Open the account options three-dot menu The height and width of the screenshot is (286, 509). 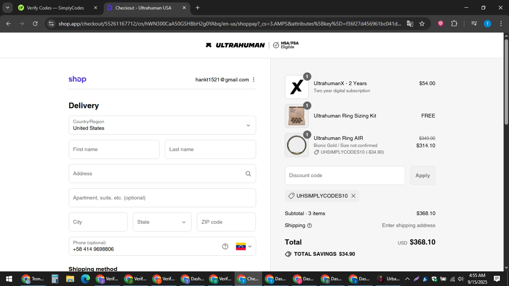(x=253, y=79)
